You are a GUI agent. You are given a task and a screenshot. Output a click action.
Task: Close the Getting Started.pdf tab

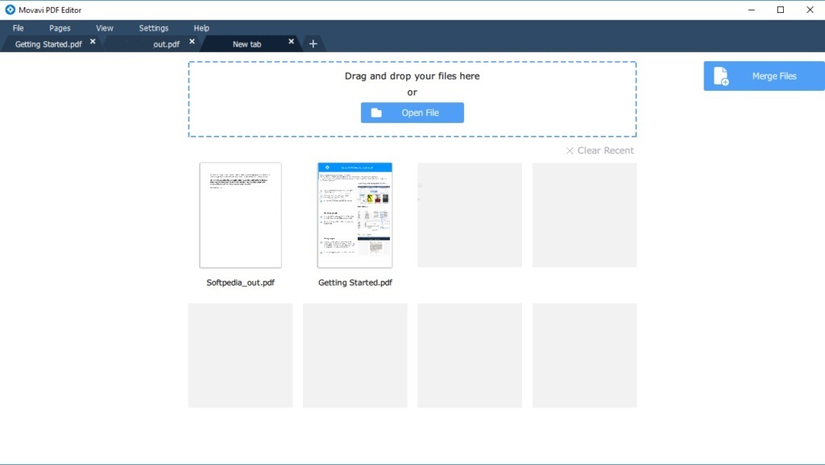coord(93,42)
